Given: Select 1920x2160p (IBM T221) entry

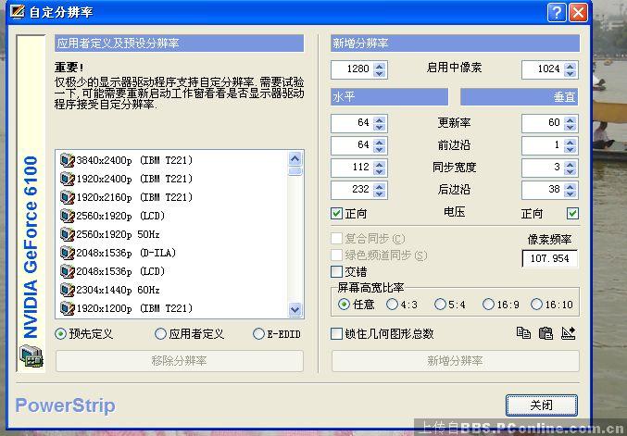Looking at the screenshot, I should tap(134, 197).
